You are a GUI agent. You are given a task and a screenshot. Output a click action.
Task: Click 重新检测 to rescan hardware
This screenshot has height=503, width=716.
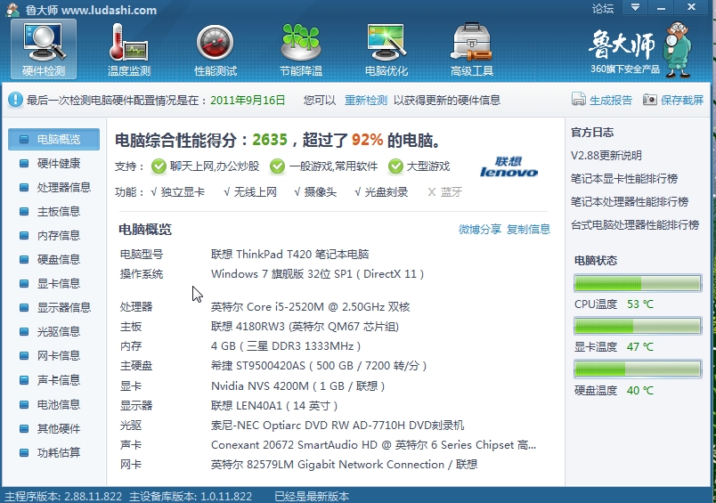coord(366,100)
